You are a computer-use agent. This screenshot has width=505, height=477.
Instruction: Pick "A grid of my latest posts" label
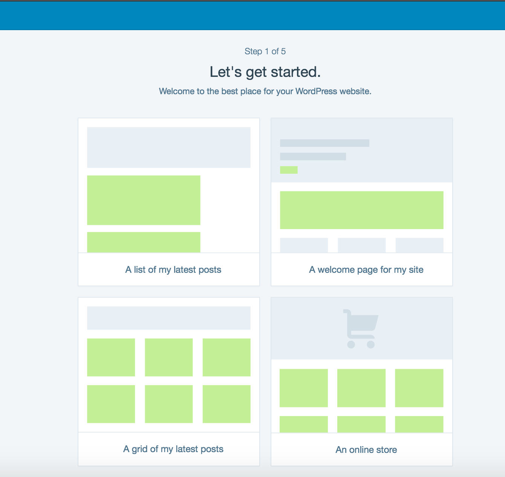173,449
